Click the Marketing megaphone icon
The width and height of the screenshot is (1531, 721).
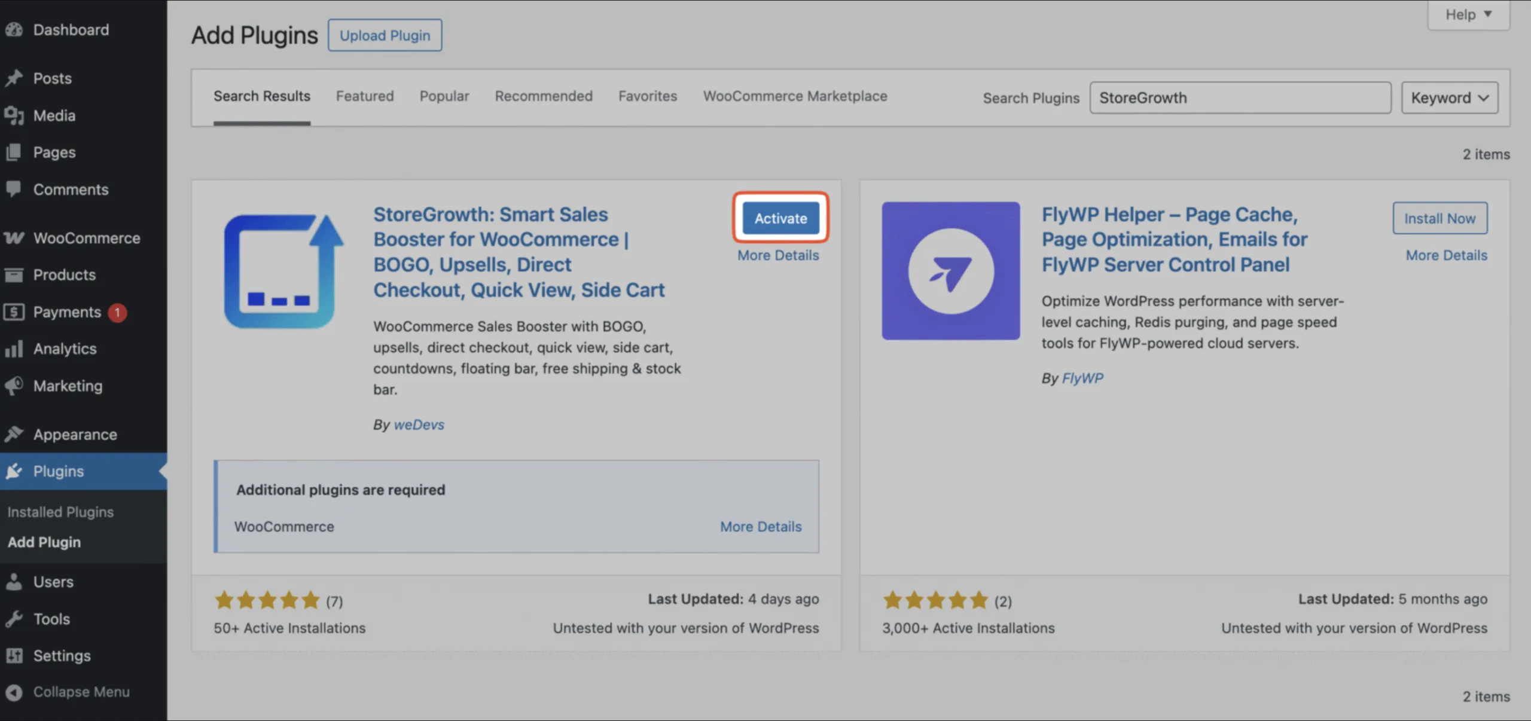[x=14, y=386]
